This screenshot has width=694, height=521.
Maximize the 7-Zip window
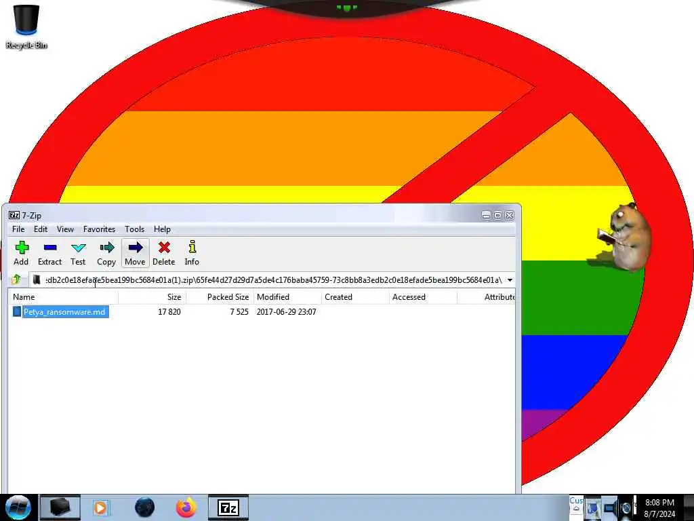point(497,215)
